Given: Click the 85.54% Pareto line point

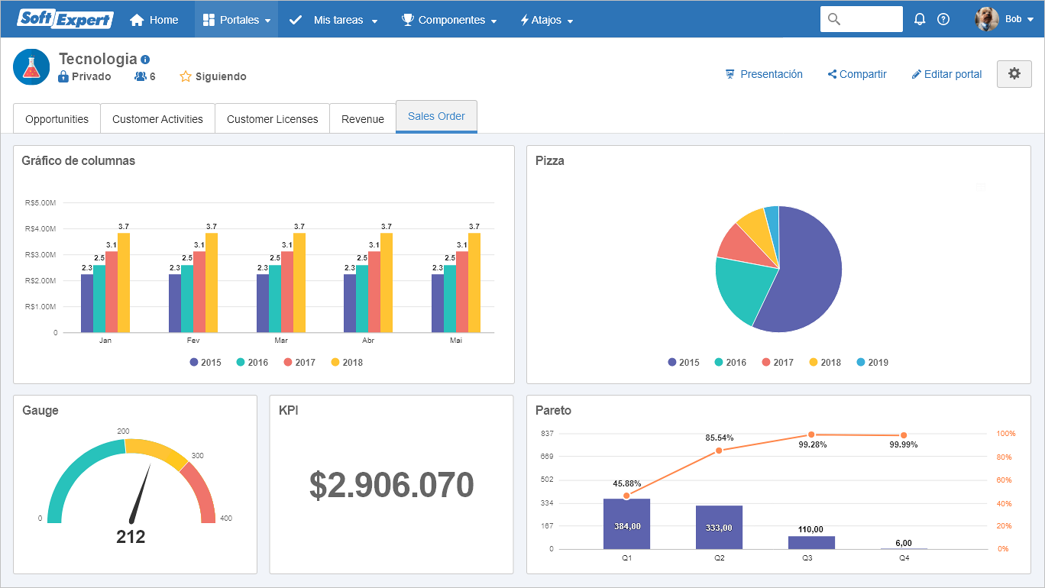Looking at the screenshot, I should pos(719,451).
